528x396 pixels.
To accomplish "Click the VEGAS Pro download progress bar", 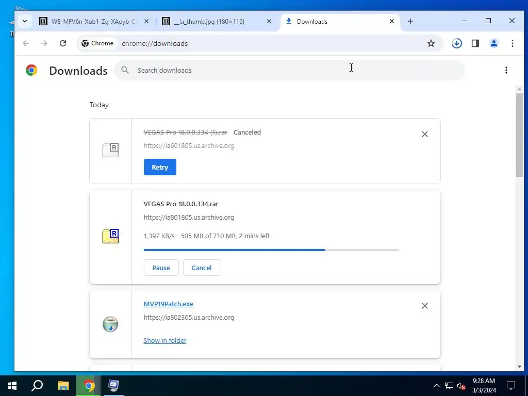I will pos(271,250).
